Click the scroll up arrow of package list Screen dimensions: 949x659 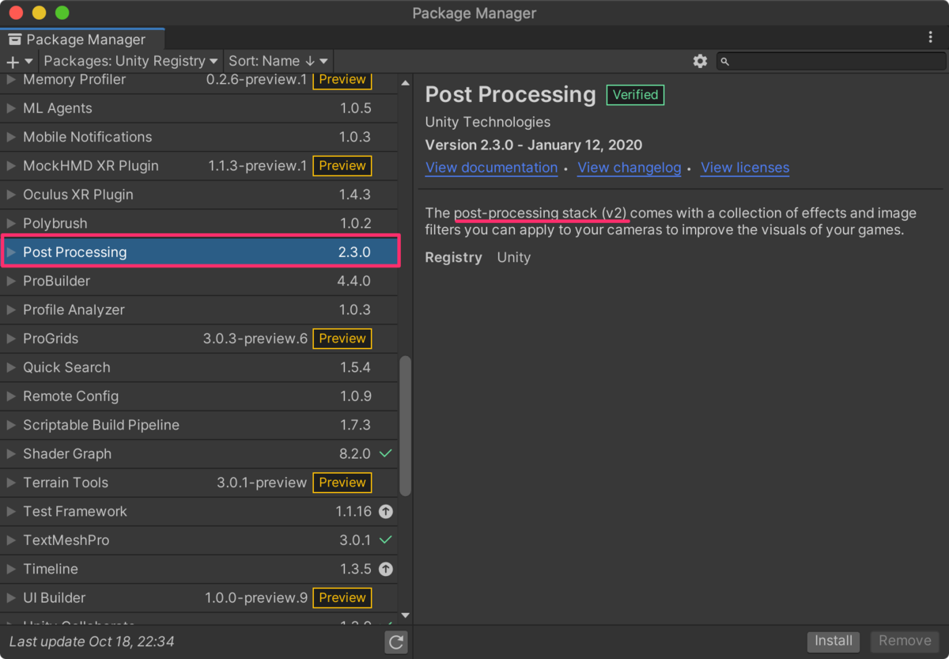(405, 83)
